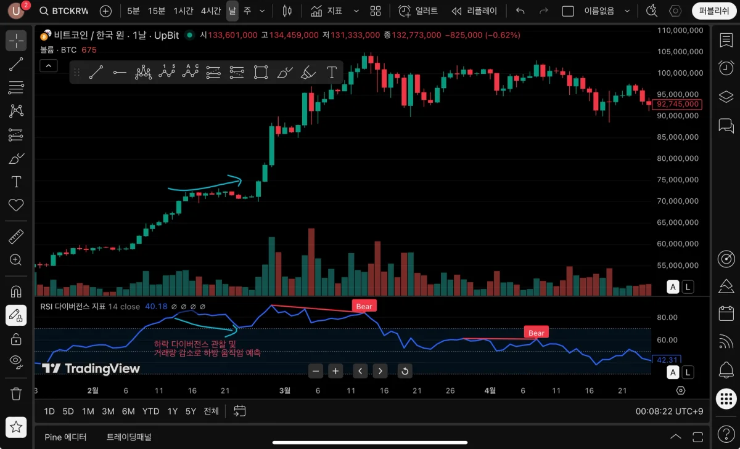The width and height of the screenshot is (740, 449).
Task: Toggle the log scale L button on RSI pane
Action: 688,372
